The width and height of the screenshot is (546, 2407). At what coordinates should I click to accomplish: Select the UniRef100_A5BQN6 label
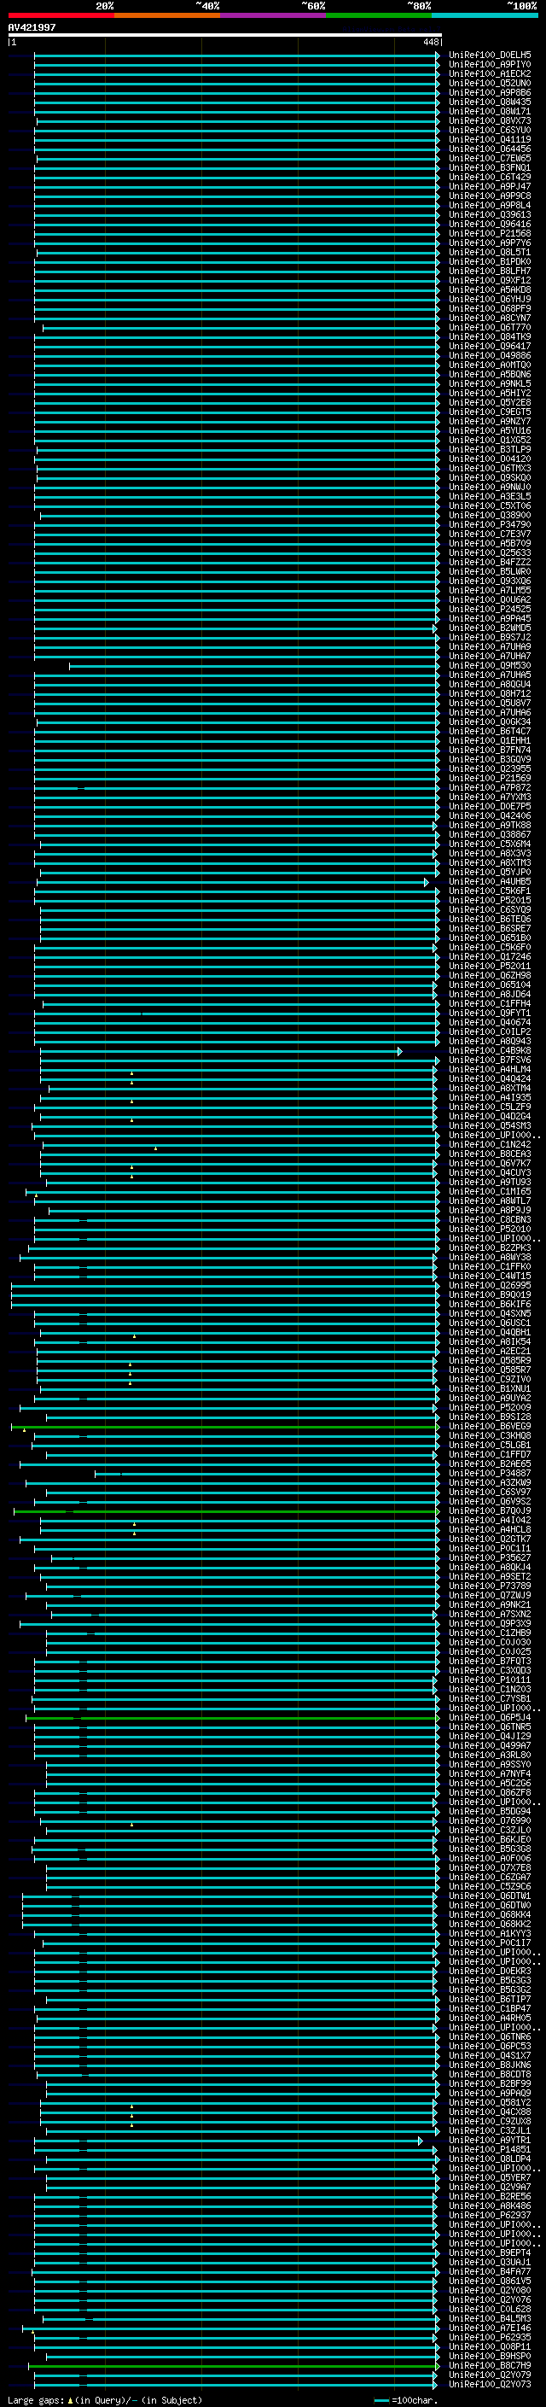tap(490, 375)
